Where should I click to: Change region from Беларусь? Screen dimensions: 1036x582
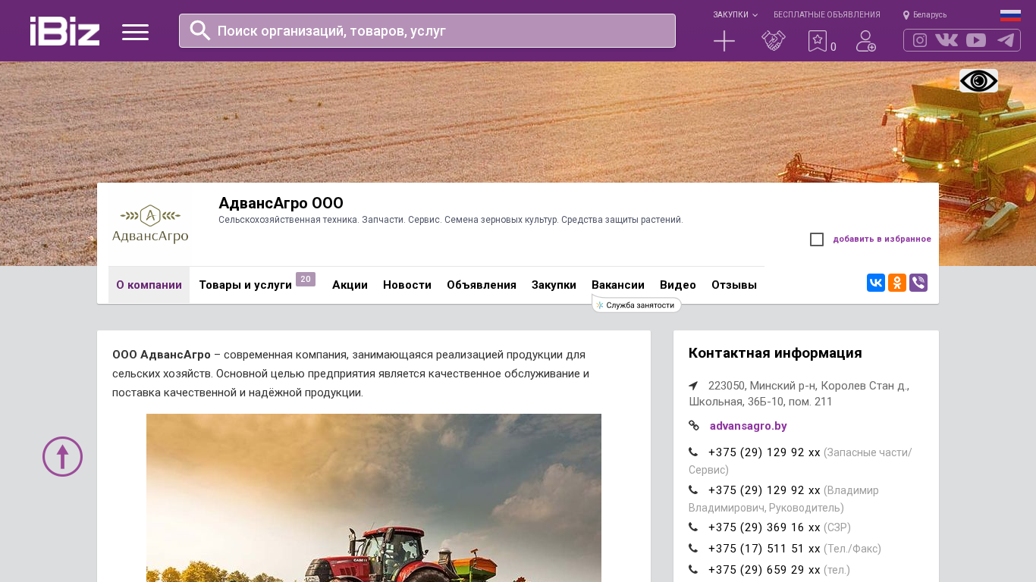coord(930,15)
